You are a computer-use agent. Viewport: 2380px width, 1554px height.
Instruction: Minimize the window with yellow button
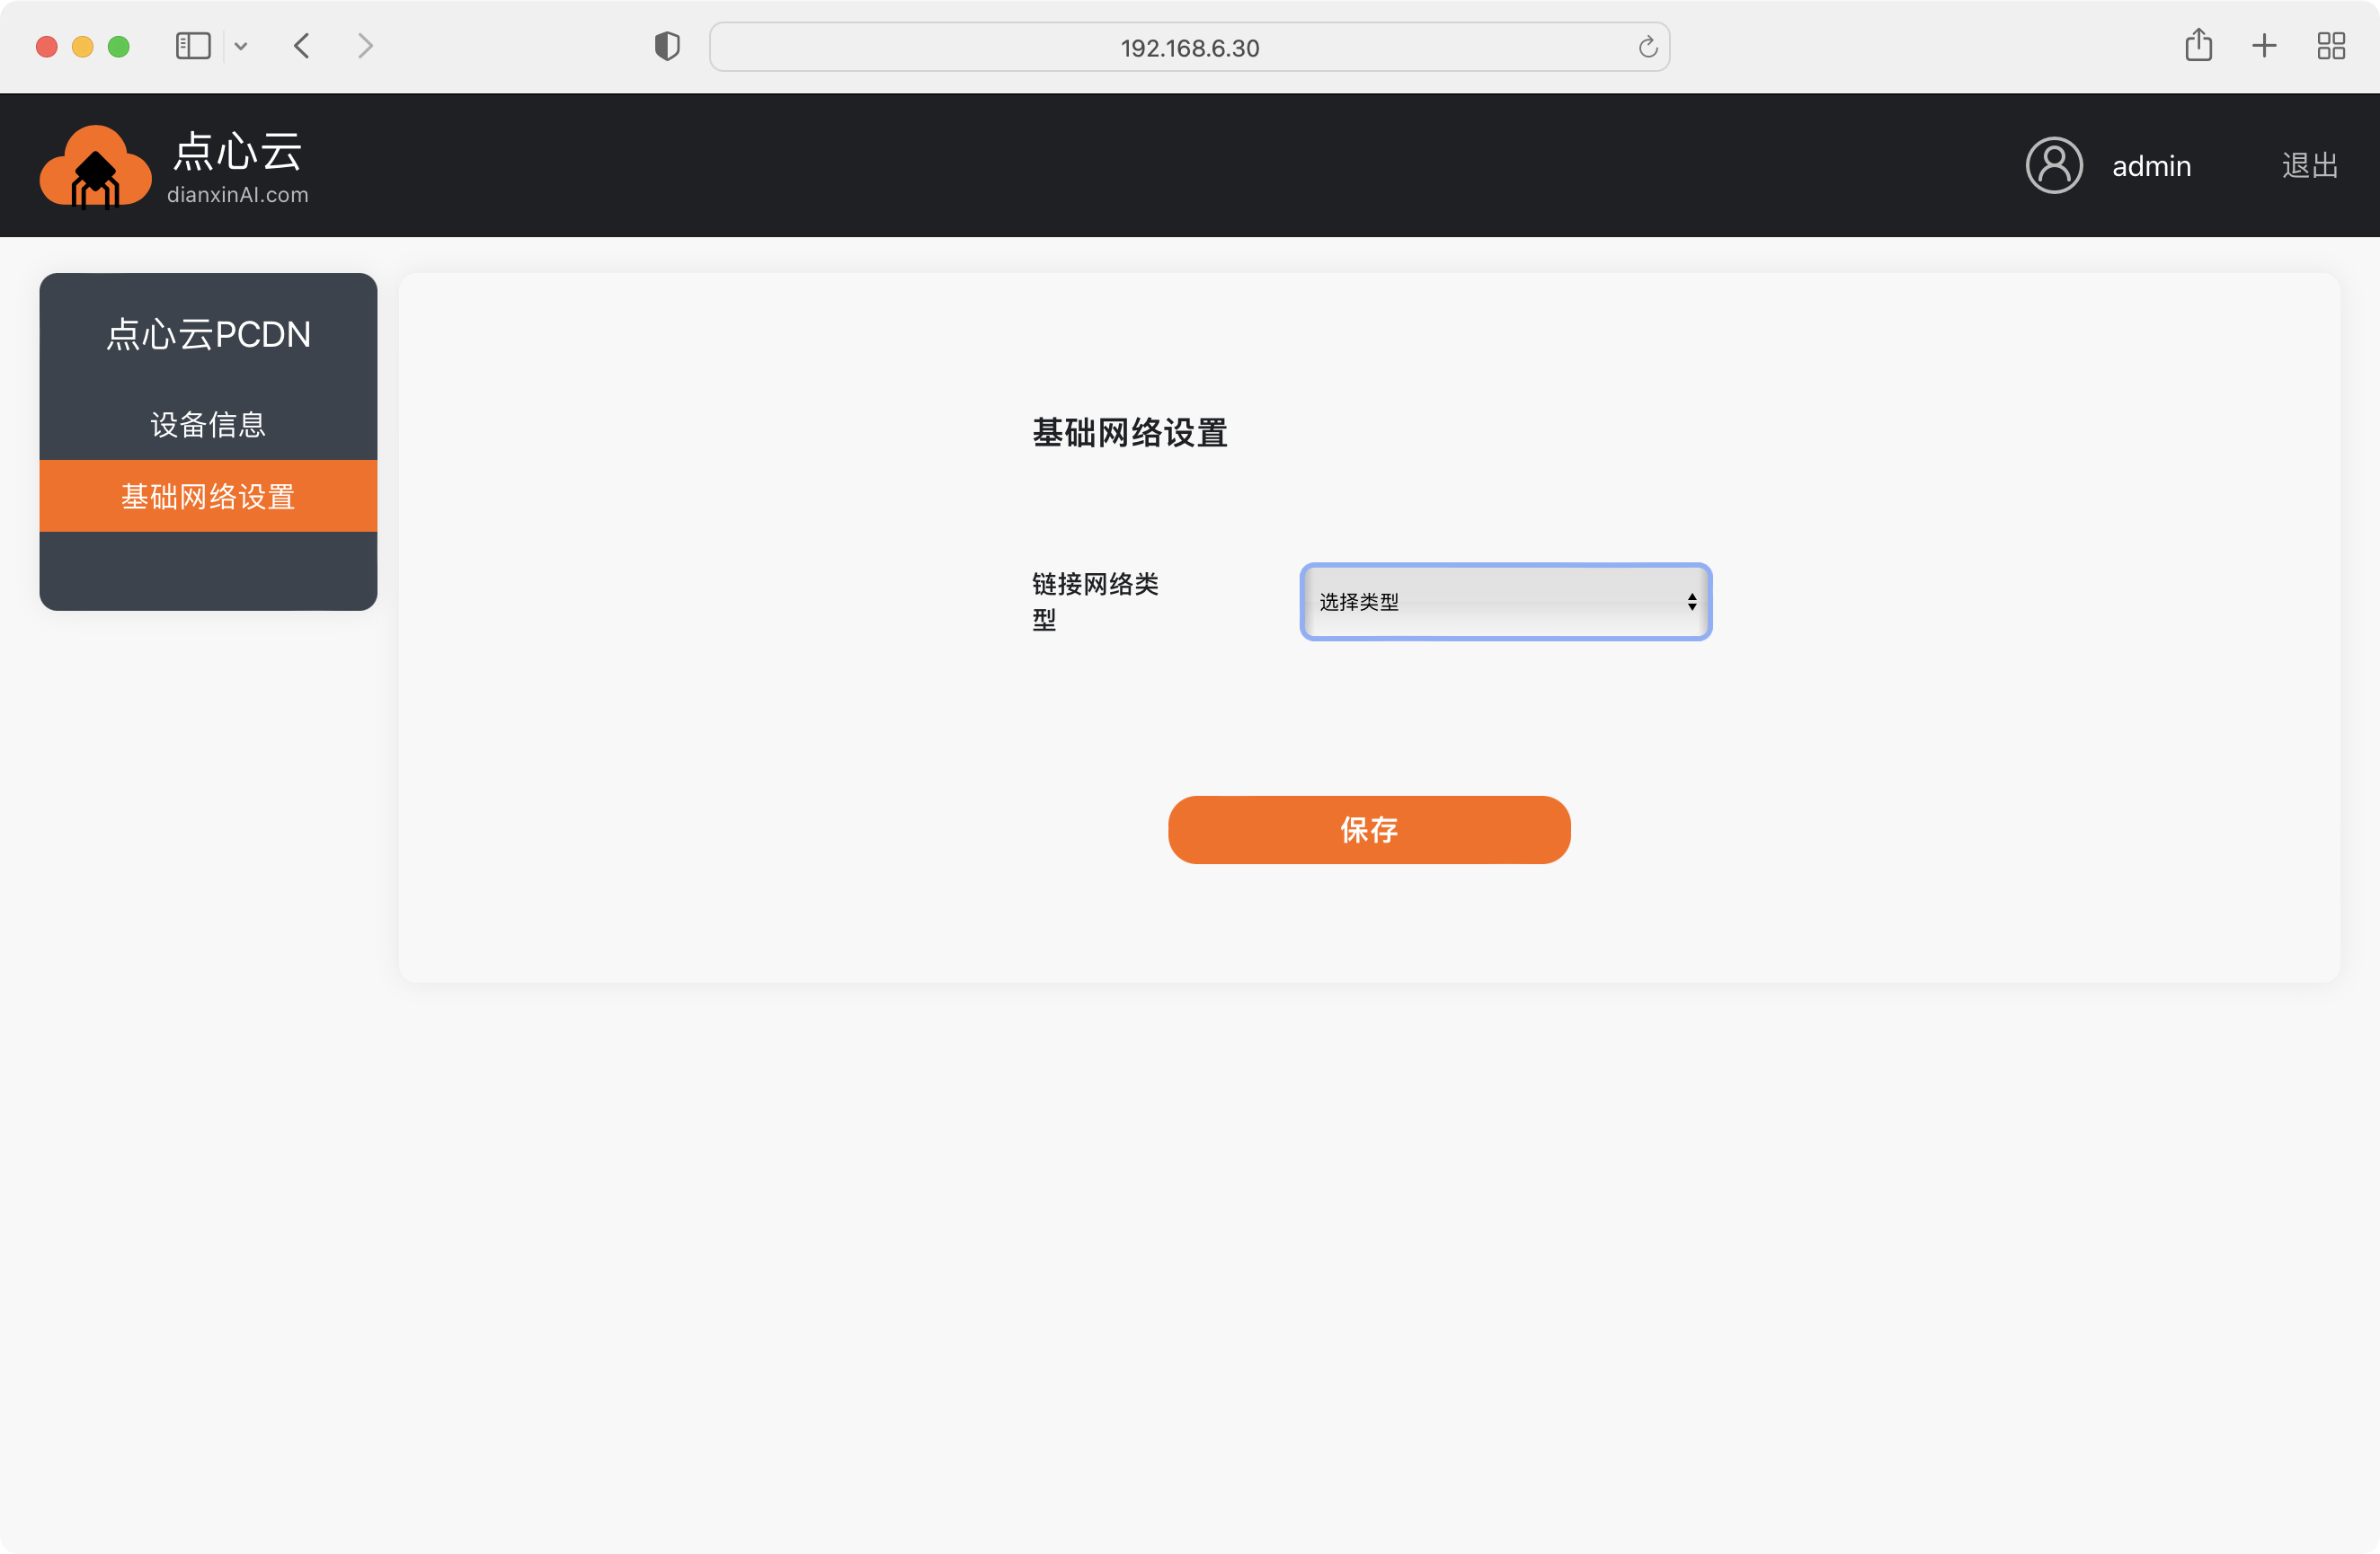coord(83,46)
